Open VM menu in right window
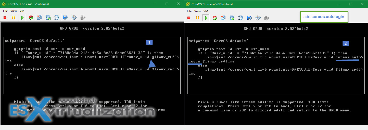This screenshot has width=368, height=130. (206, 11)
